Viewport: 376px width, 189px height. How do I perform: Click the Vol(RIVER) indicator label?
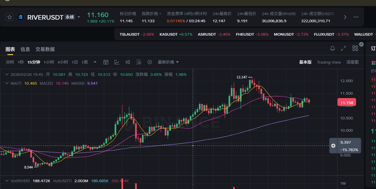(x=20, y=181)
